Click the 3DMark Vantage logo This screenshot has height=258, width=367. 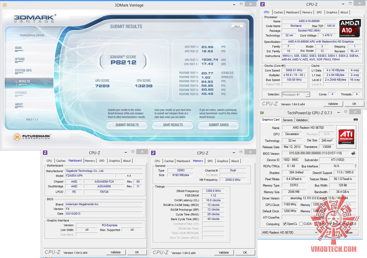[x=35, y=18]
